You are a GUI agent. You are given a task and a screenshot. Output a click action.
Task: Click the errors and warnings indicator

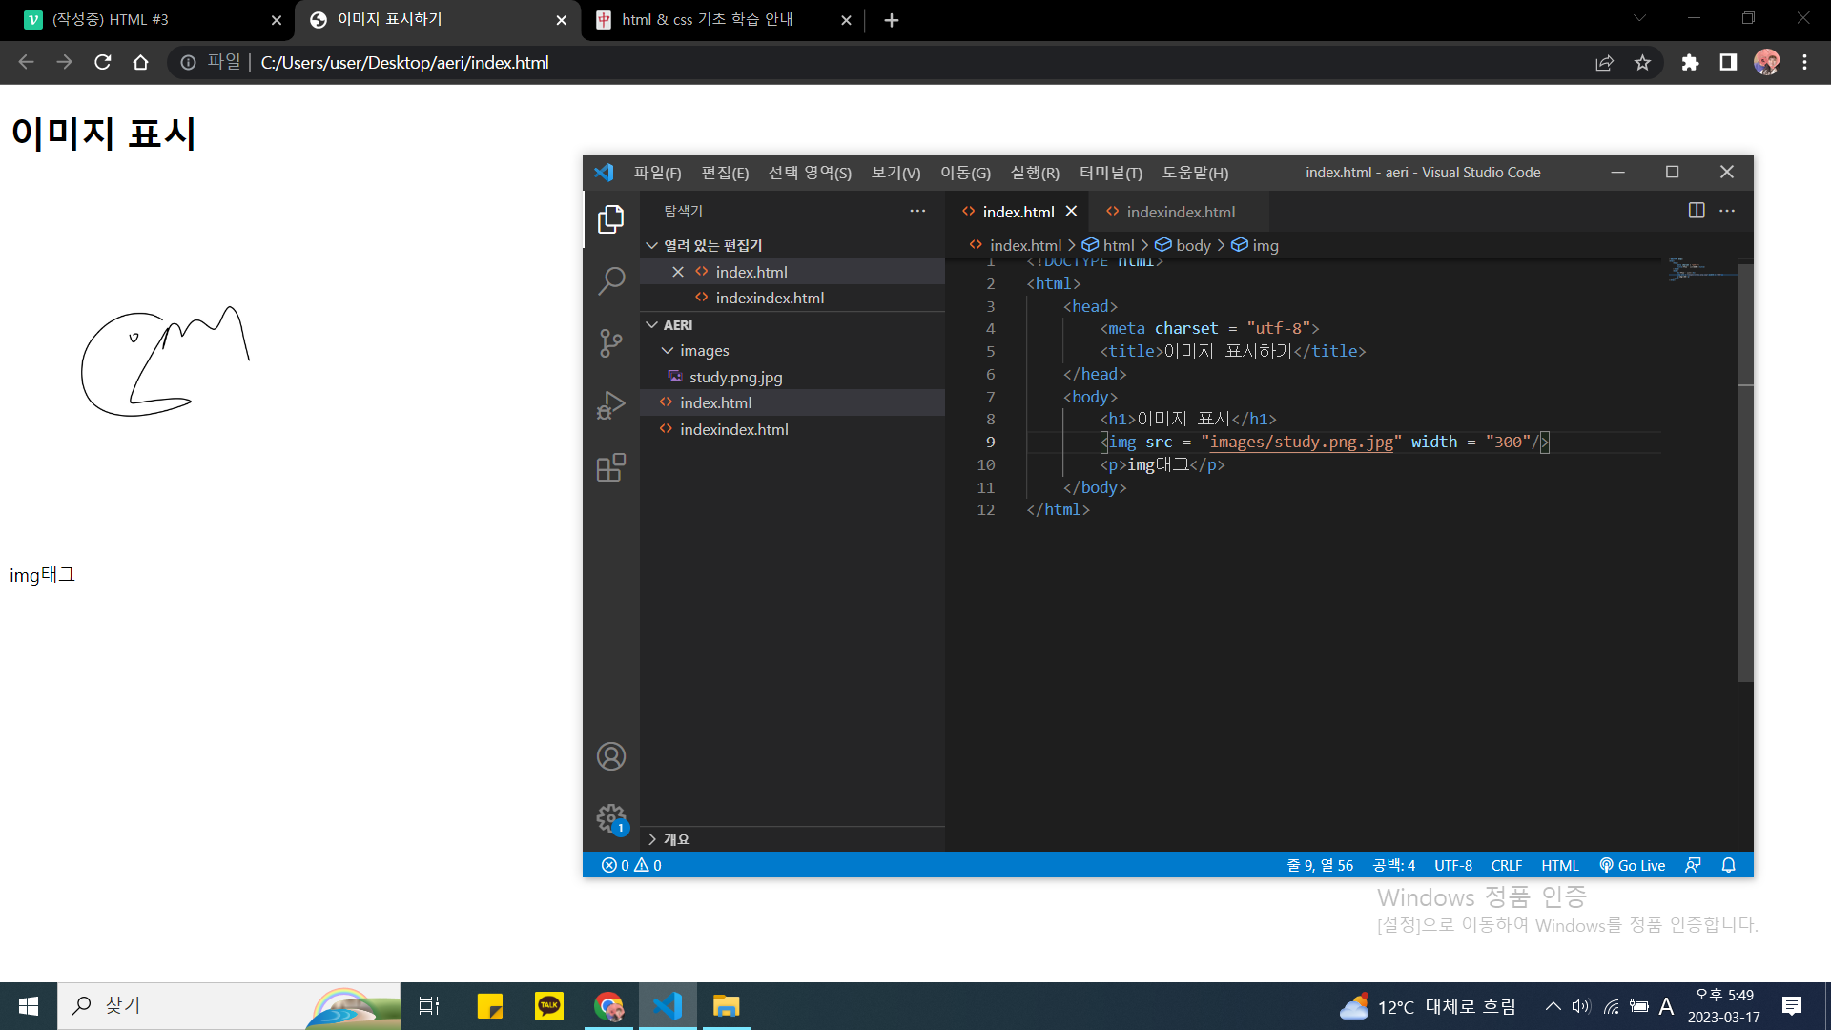click(x=631, y=865)
